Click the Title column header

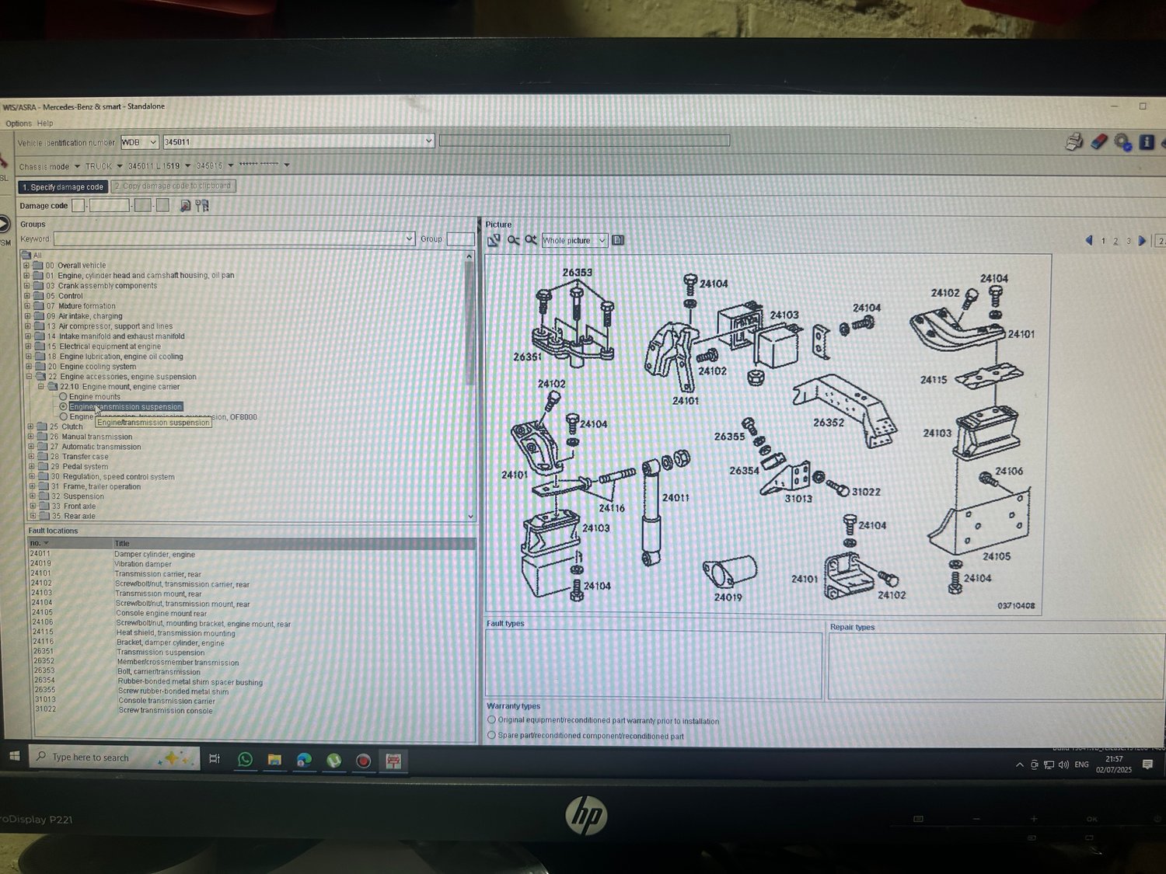[294, 543]
